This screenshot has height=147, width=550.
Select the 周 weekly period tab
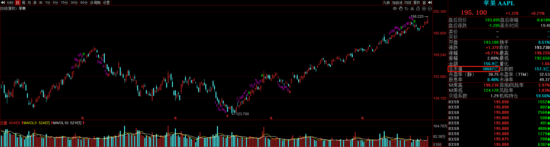point(23,3)
